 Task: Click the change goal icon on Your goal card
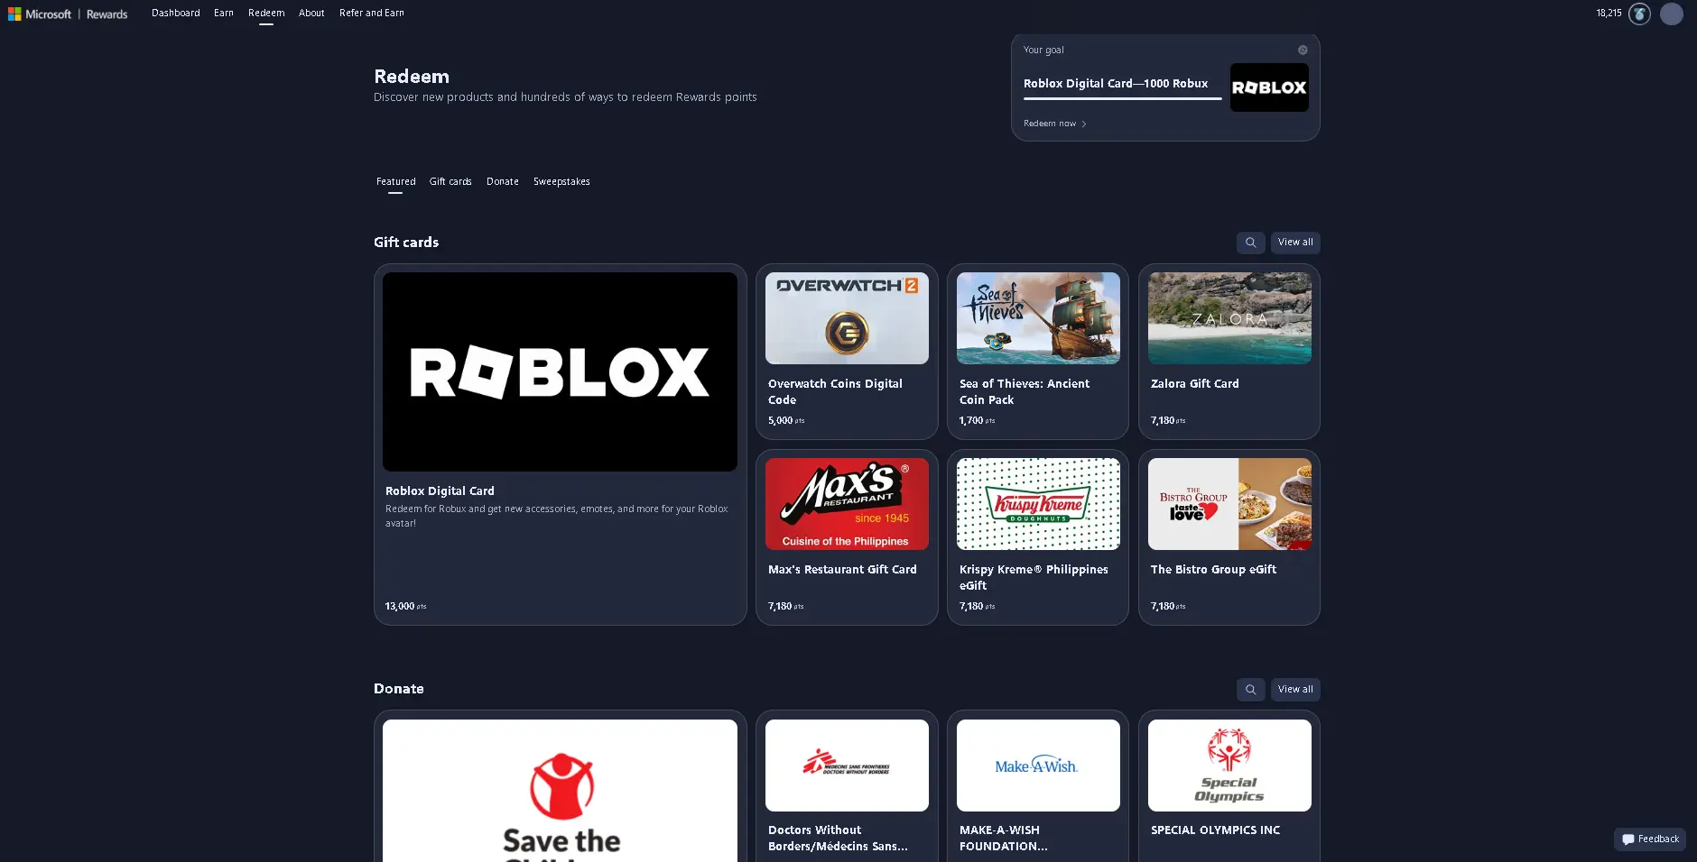click(1303, 50)
